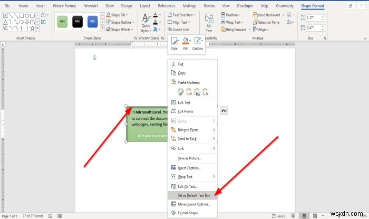
Task: Choose Insert Caption menu item
Action: point(192,168)
